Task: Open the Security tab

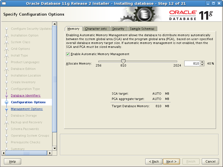Action: (x=118, y=29)
